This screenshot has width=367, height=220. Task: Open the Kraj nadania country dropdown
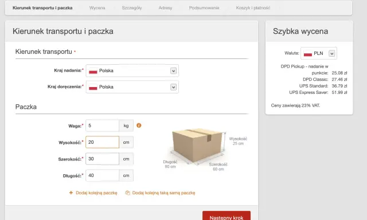pos(132,70)
